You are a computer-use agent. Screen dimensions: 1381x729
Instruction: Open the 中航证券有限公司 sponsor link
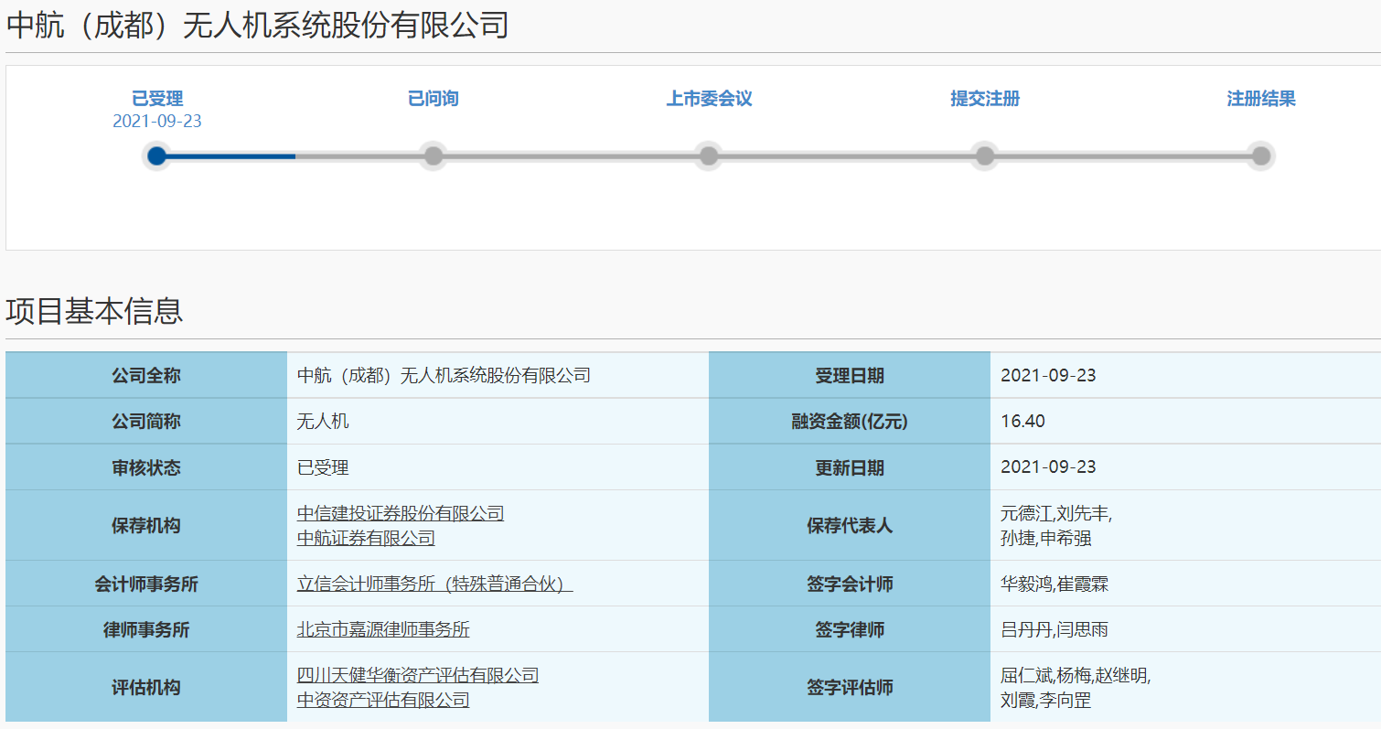coord(366,538)
